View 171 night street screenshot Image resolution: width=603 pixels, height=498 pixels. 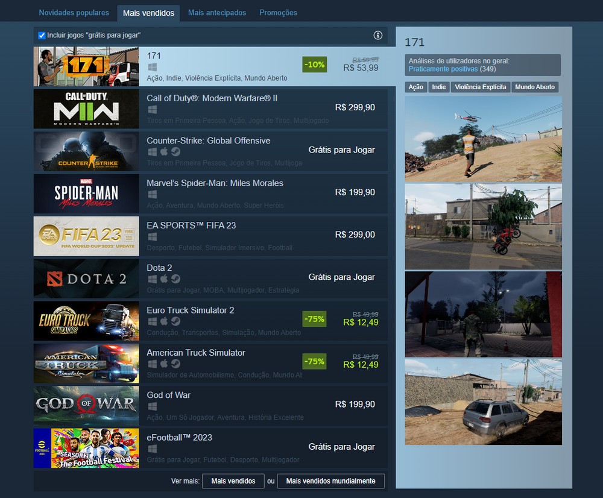click(x=483, y=314)
